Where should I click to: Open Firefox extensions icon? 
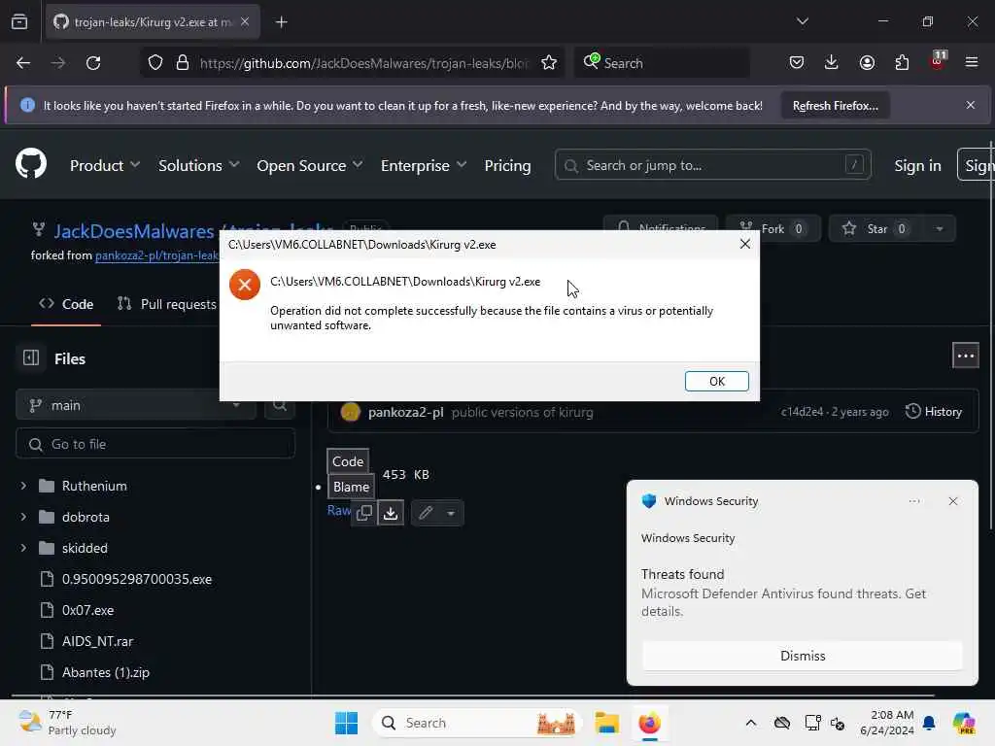(x=902, y=63)
